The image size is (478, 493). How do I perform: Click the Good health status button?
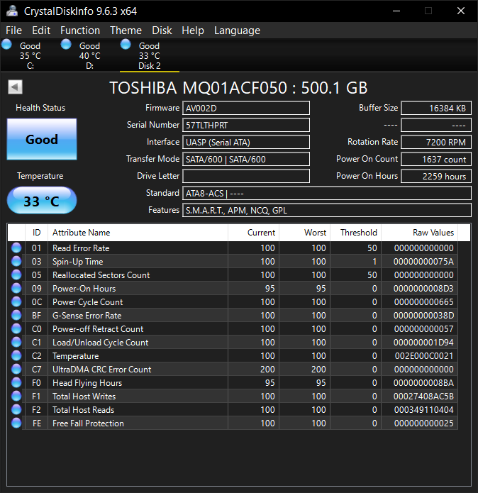coord(42,139)
